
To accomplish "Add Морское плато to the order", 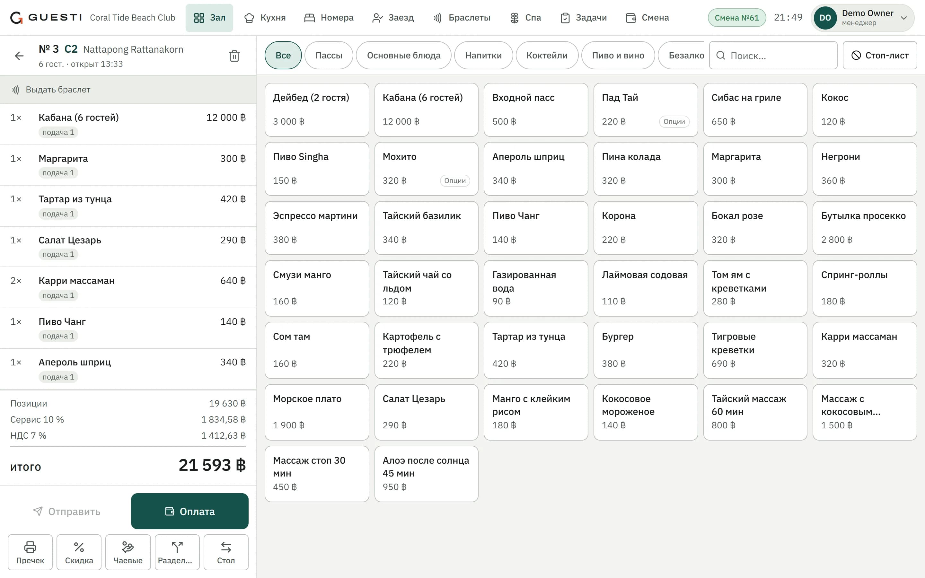I will 317,412.
